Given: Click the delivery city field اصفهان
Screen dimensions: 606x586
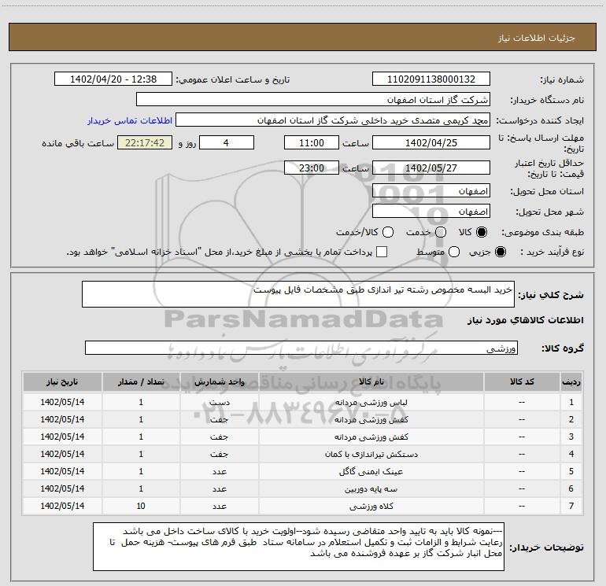Looking at the screenshot, I should [431, 212].
